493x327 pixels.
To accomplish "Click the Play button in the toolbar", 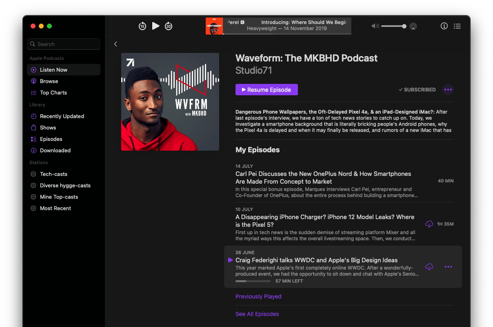I will click(155, 26).
